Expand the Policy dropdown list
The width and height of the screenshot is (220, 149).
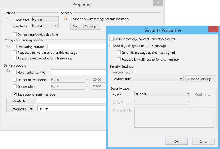(162, 94)
